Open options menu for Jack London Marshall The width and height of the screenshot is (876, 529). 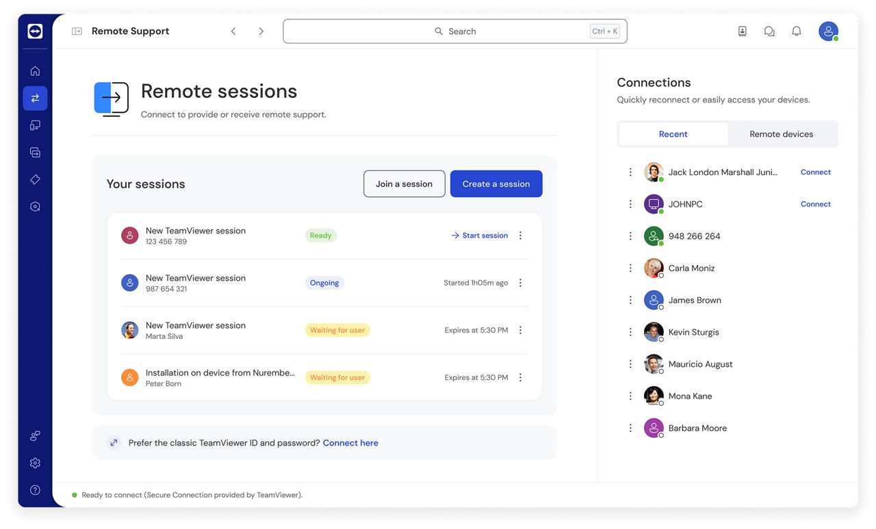pyautogui.click(x=630, y=172)
